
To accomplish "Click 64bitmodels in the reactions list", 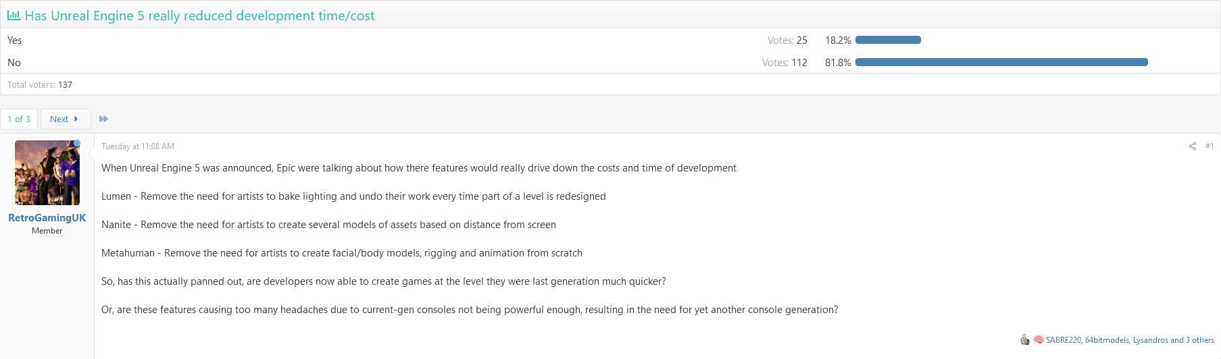I will 1107,340.
